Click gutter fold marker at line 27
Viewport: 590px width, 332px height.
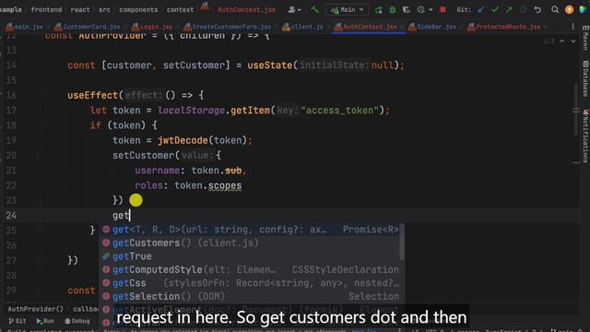pyautogui.click(x=41, y=260)
